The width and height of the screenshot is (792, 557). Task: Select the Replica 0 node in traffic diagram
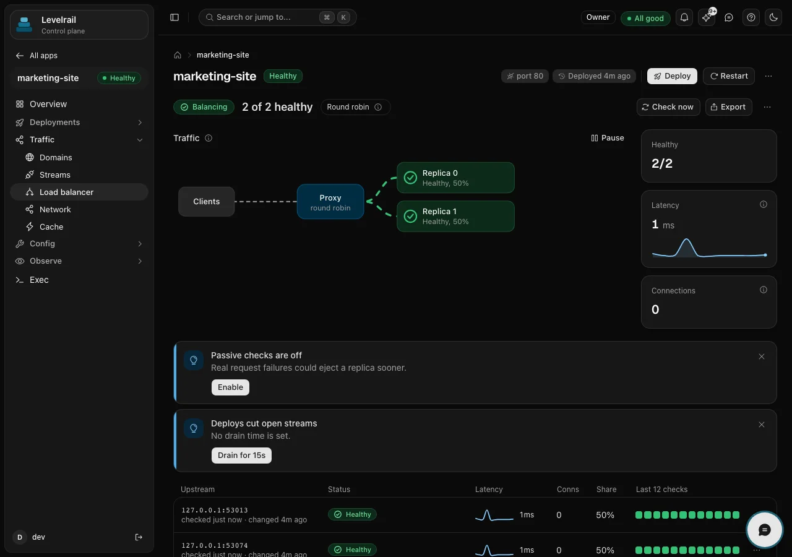point(455,178)
